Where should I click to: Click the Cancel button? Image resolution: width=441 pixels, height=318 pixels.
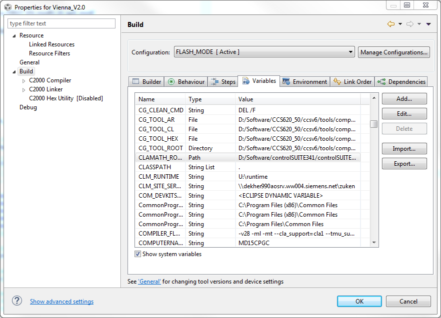408,301
